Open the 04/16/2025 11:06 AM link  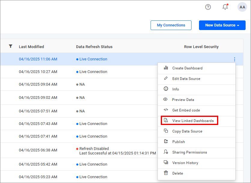[38, 59]
